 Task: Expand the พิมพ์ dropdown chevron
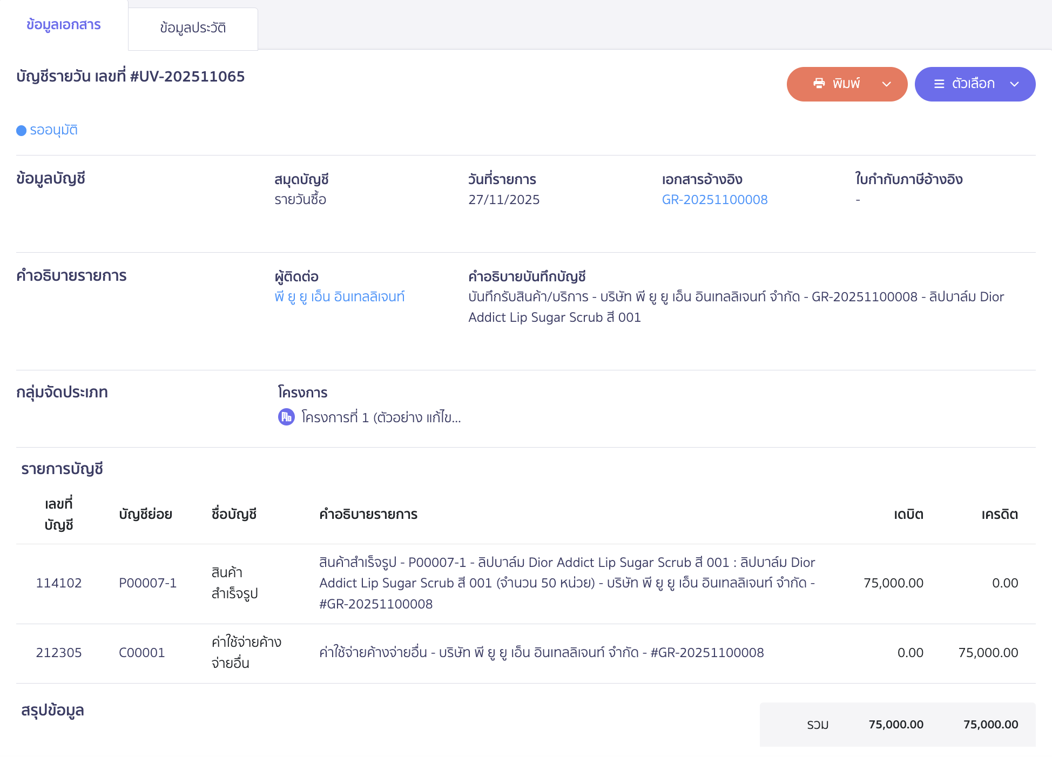pyautogui.click(x=886, y=84)
